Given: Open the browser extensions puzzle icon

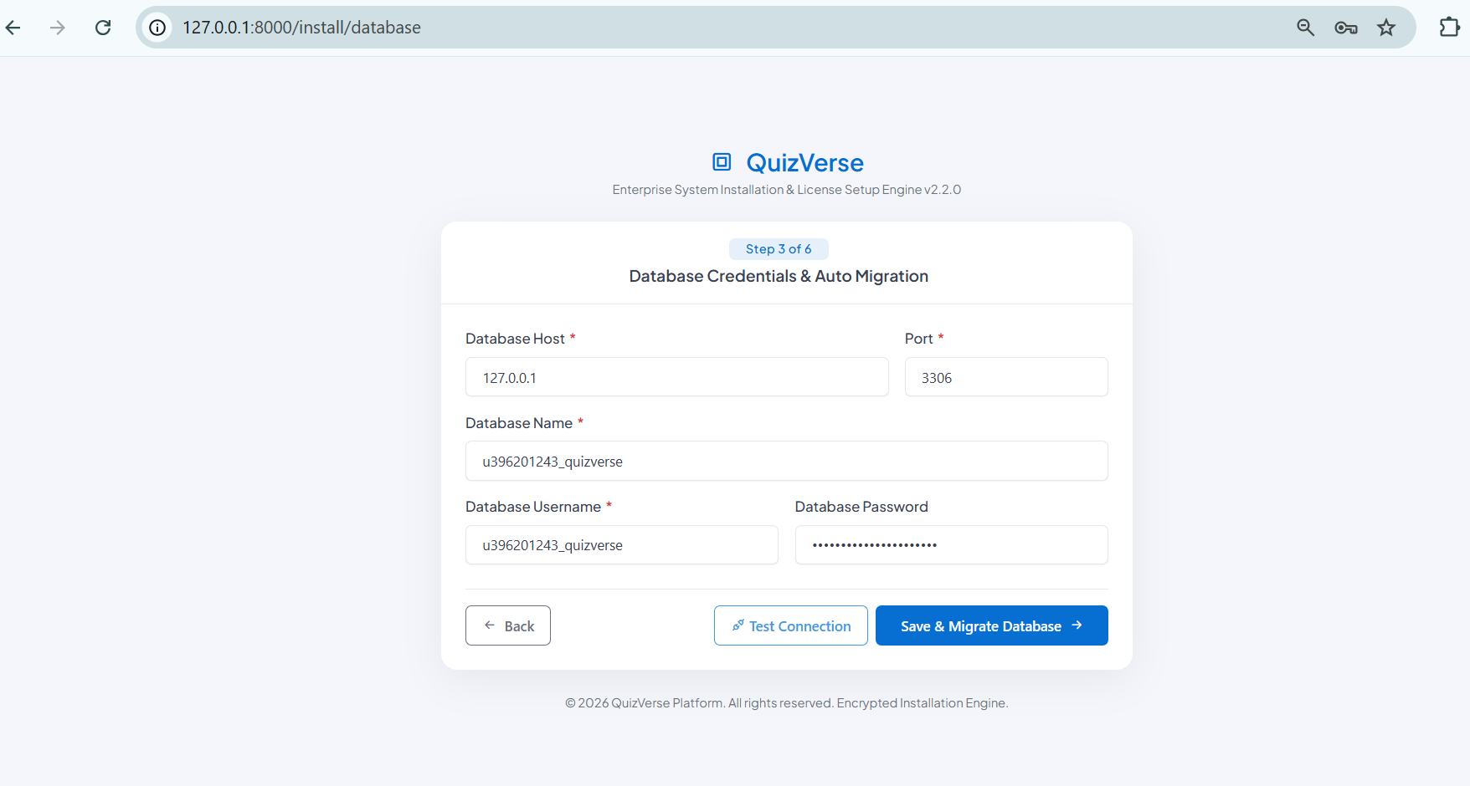Looking at the screenshot, I should coord(1449,28).
